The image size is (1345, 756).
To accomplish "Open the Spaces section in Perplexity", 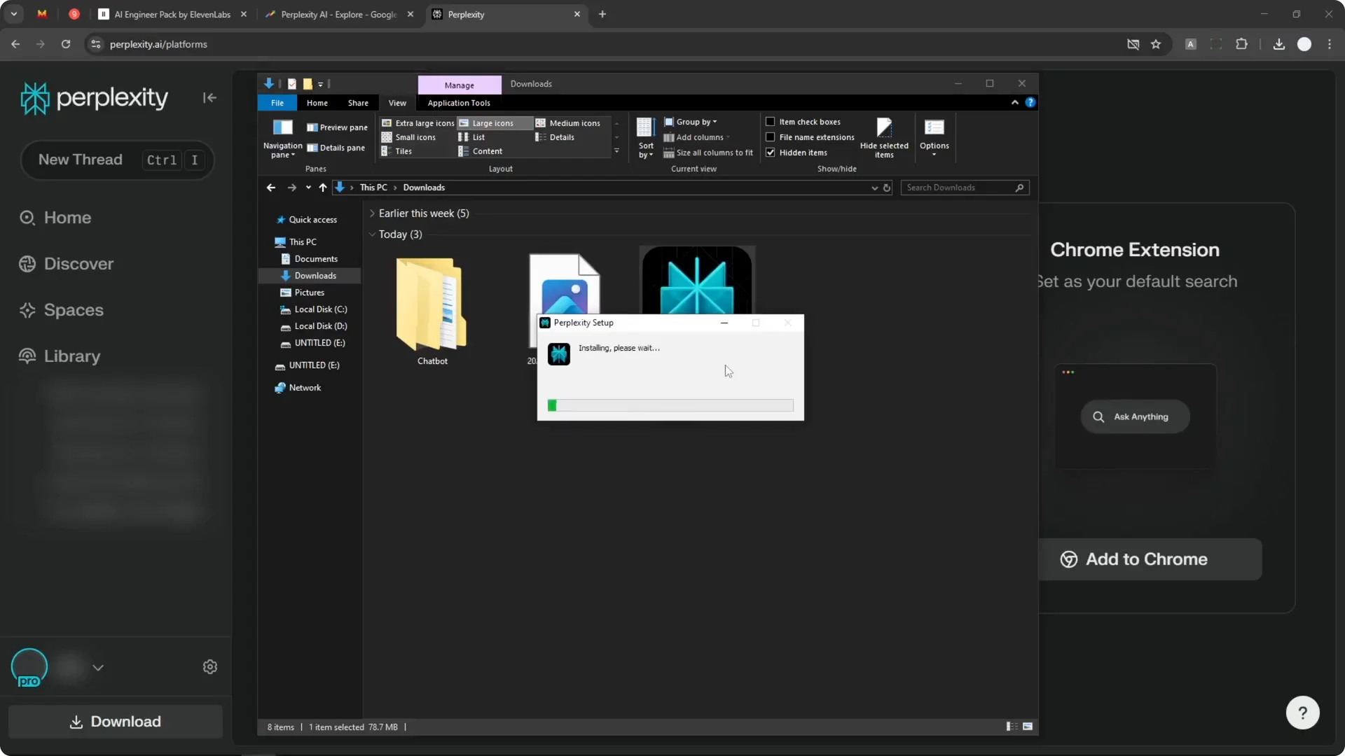I will tap(74, 310).
